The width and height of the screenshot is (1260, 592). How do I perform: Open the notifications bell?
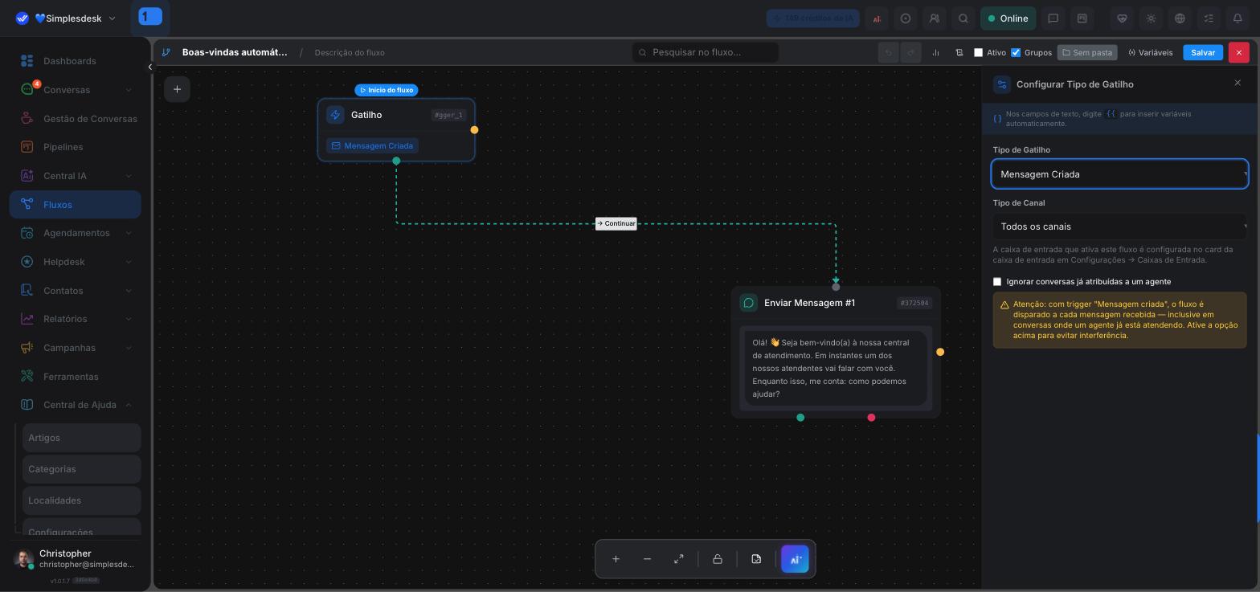coord(1237,18)
